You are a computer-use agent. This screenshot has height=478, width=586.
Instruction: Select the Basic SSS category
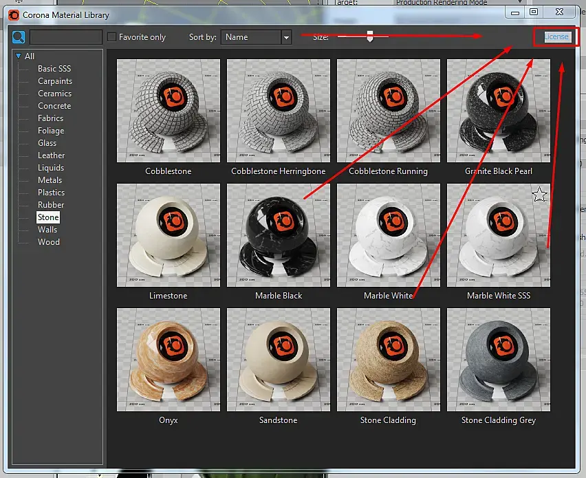pos(54,69)
